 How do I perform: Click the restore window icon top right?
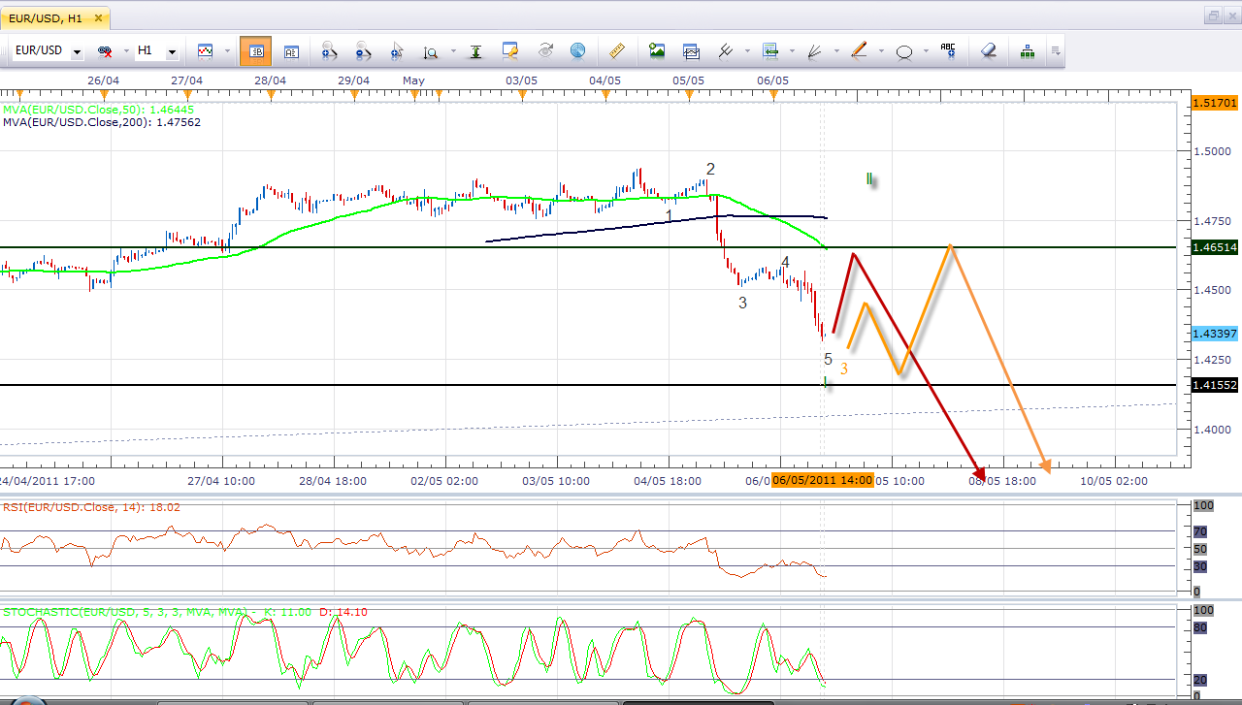point(1214,16)
